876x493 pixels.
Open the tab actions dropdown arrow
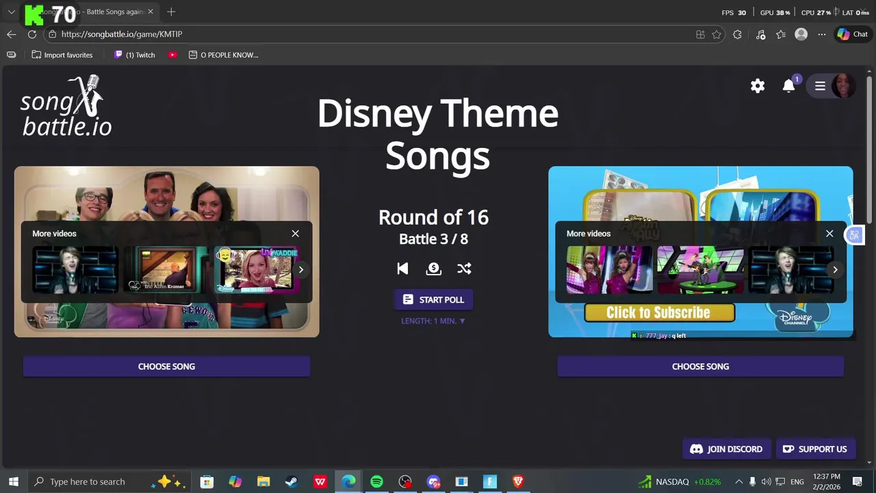(x=11, y=12)
